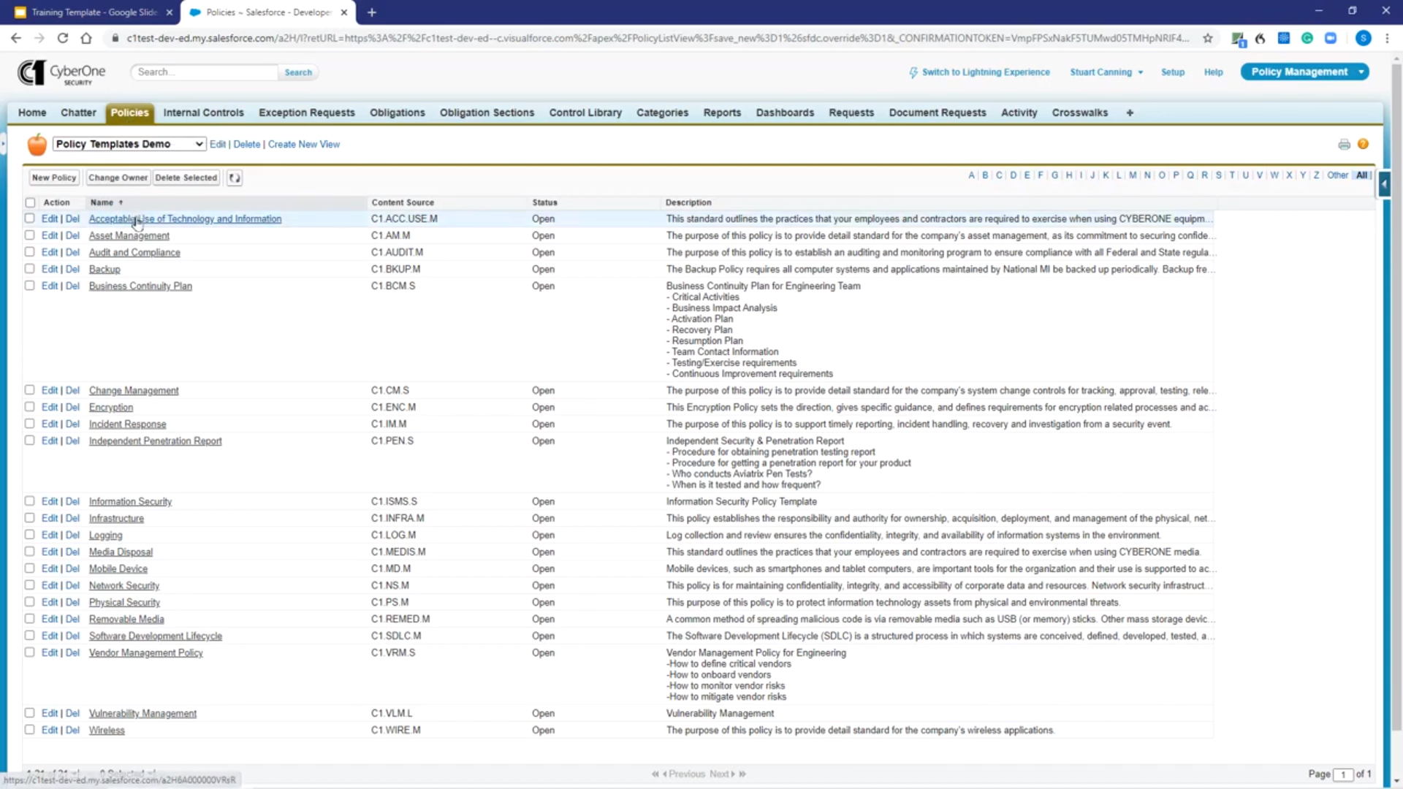Open help for this page icon

[1363, 144]
